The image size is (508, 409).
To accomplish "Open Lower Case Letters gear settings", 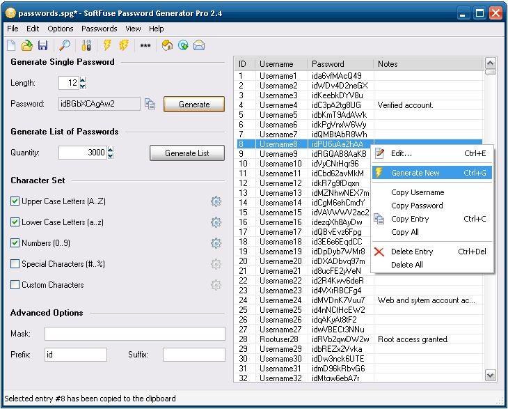I will click(216, 222).
